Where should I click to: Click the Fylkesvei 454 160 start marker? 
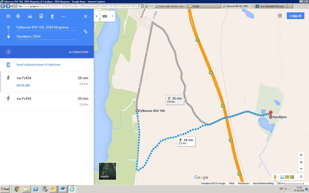(x=137, y=111)
